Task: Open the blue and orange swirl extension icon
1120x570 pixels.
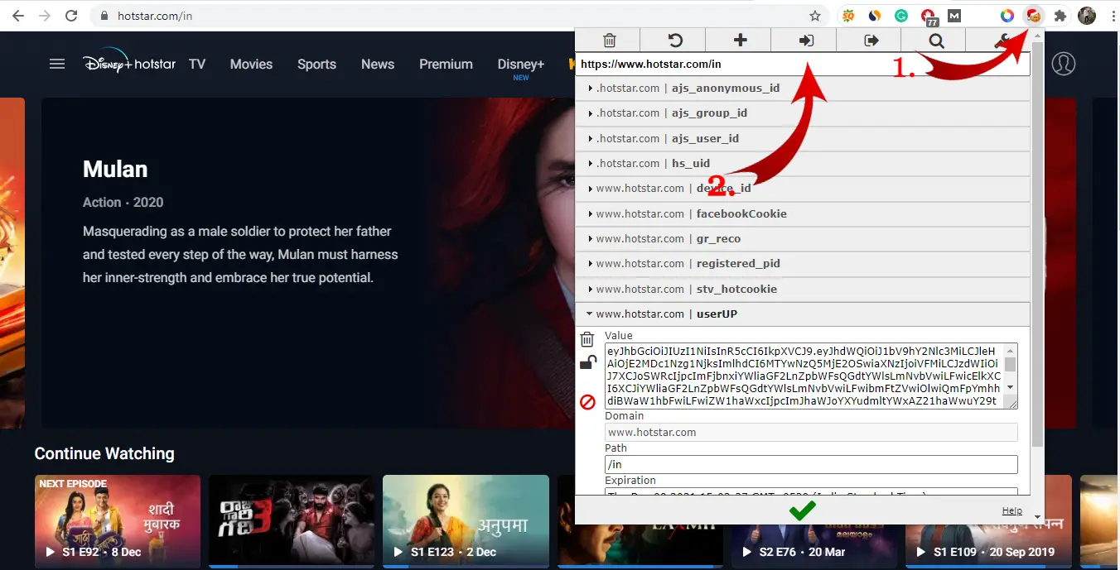Action: tap(875, 16)
